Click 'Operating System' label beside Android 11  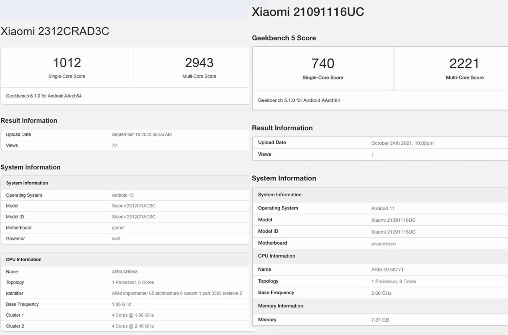(x=278, y=208)
